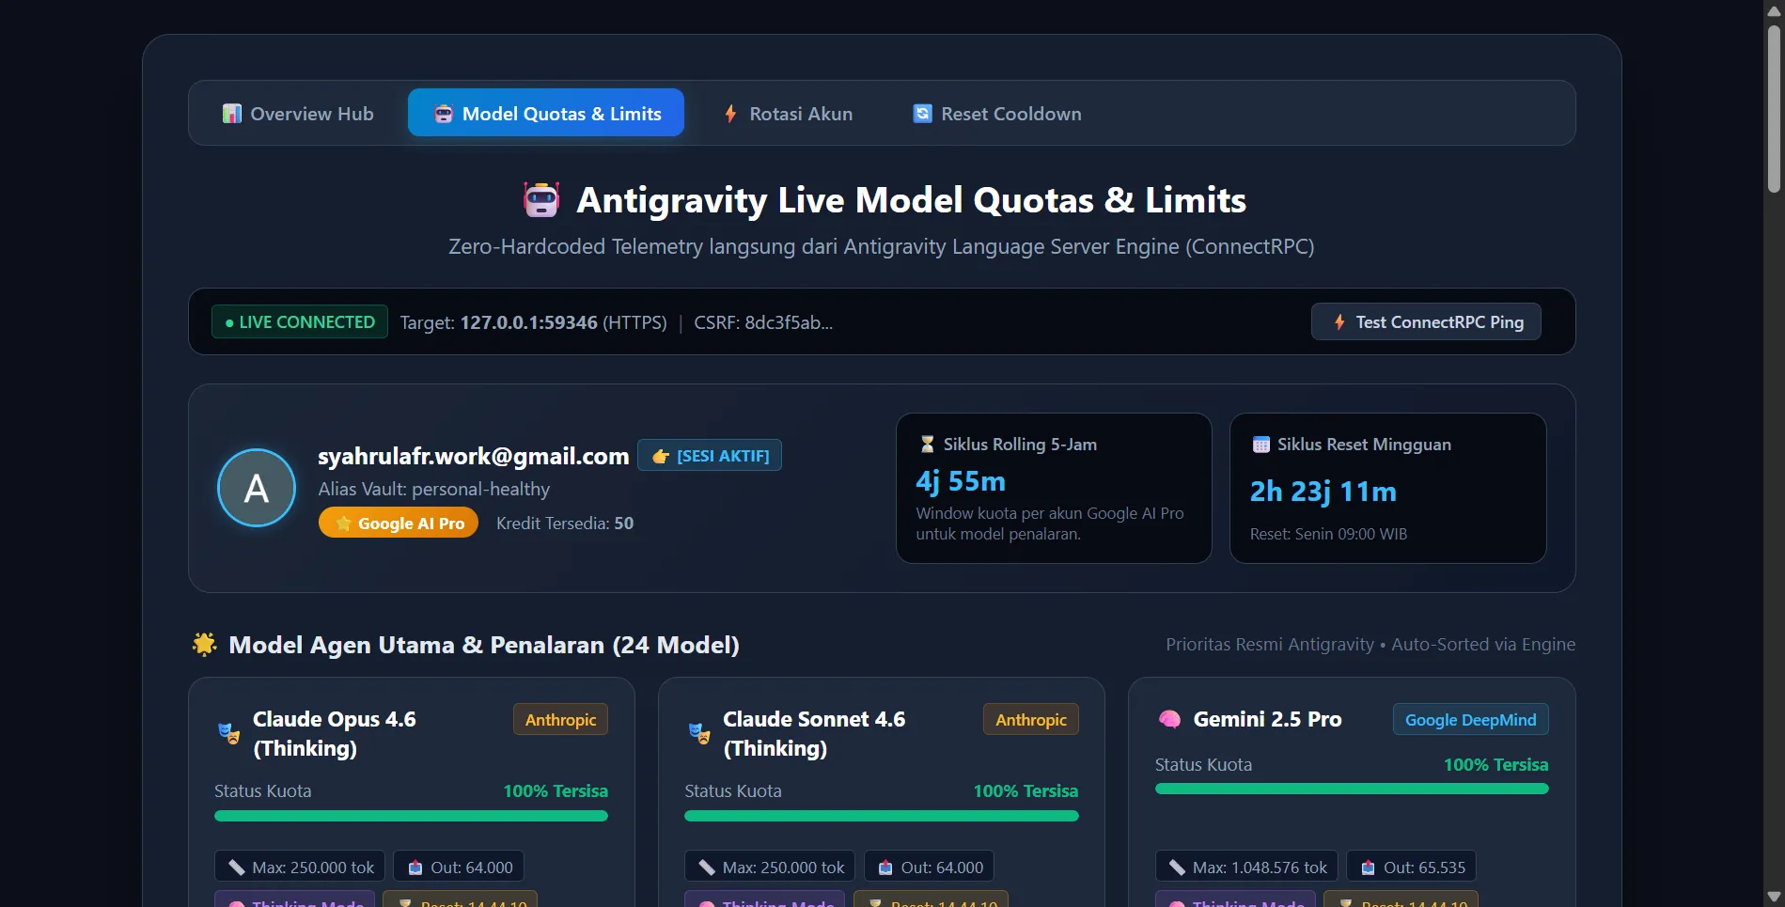Image resolution: width=1785 pixels, height=907 pixels.
Task: Click the Test ConnectRPC Ping button
Action: (1426, 322)
